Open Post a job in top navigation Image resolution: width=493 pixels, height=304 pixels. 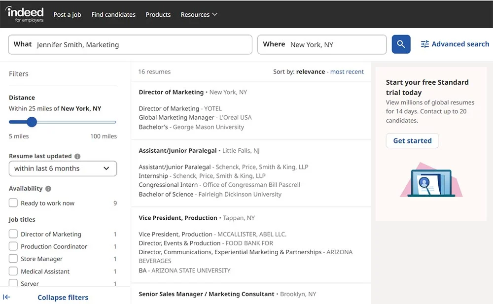67,14
